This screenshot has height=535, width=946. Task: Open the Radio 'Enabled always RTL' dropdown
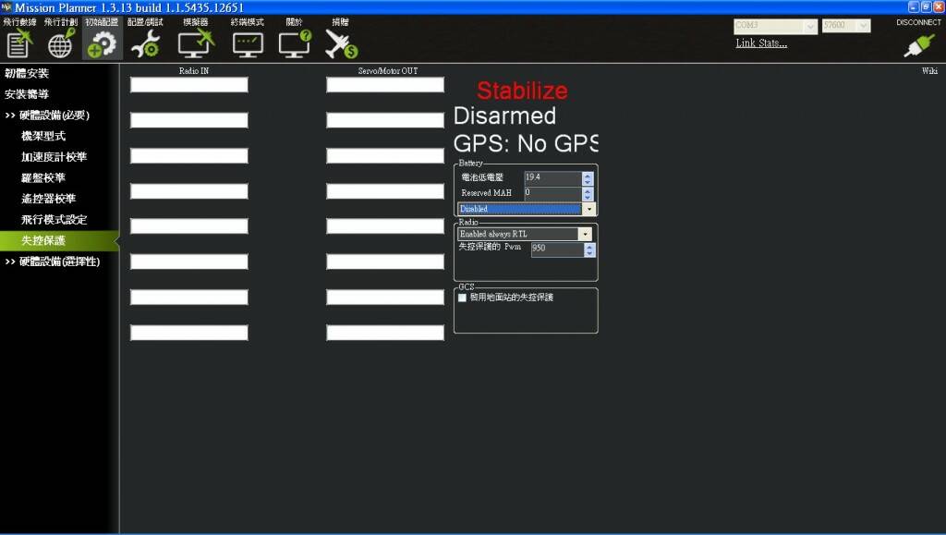pos(584,235)
